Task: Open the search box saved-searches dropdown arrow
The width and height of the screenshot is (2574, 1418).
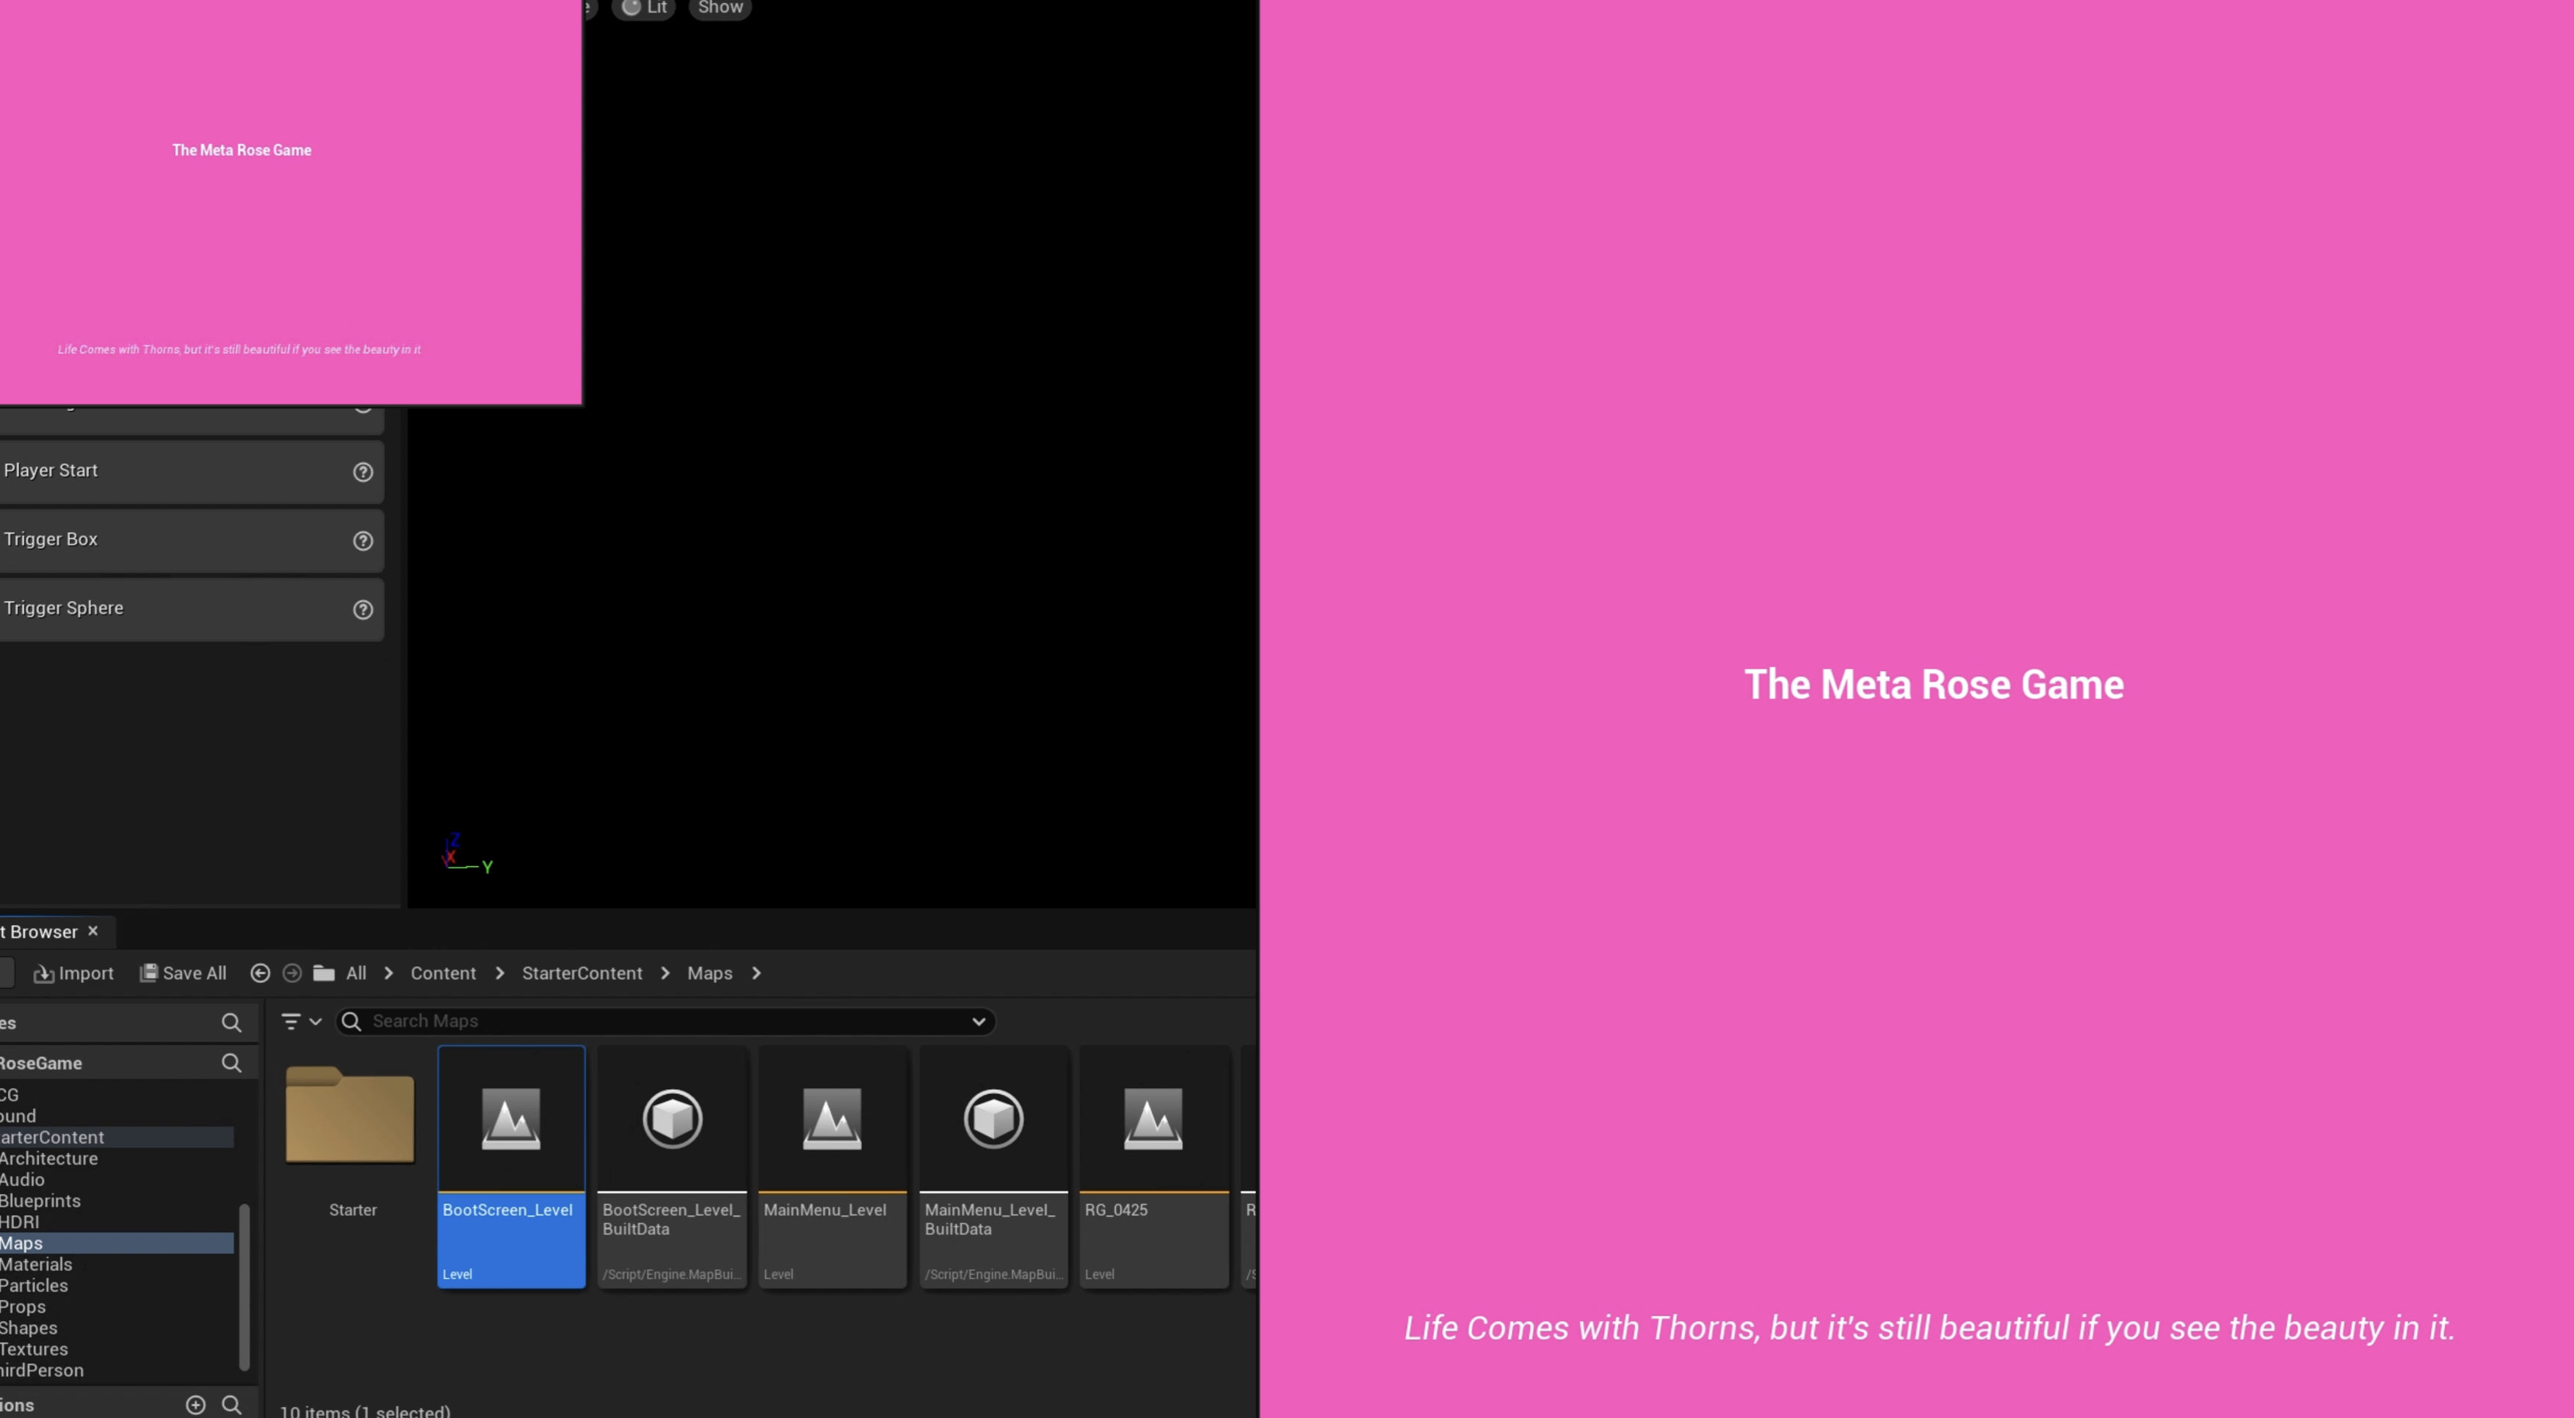Action: (x=979, y=1022)
